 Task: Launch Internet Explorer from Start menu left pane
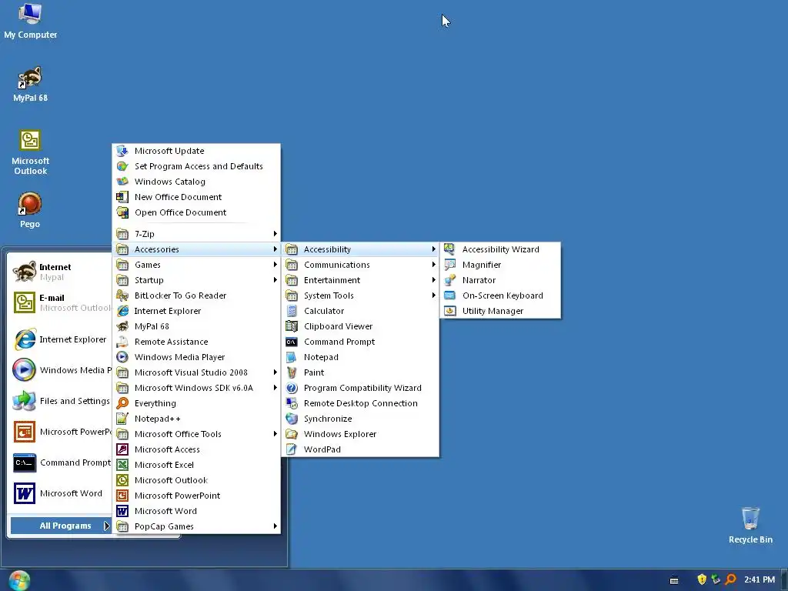[61, 339]
